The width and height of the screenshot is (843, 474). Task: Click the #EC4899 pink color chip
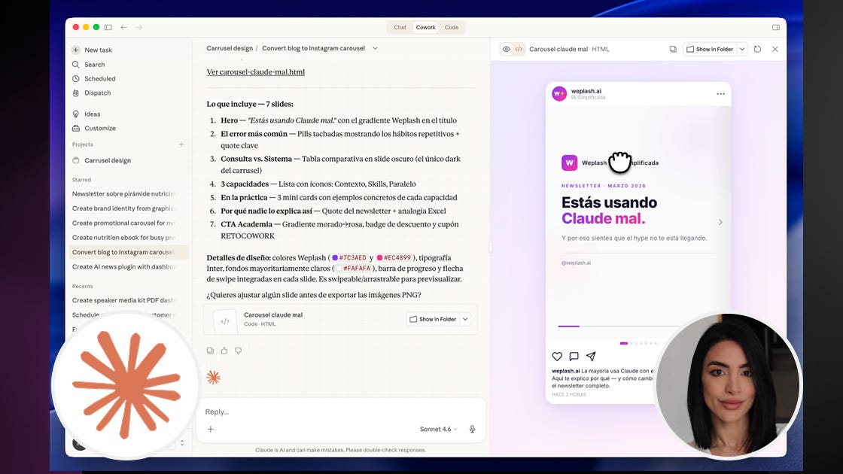point(394,258)
